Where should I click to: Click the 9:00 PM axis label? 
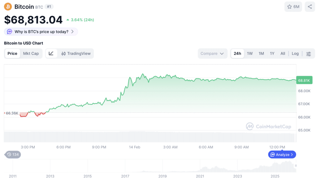click(x=99, y=147)
